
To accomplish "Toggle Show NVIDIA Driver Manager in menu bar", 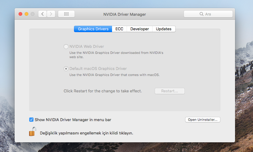I will pyautogui.click(x=31, y=120).
